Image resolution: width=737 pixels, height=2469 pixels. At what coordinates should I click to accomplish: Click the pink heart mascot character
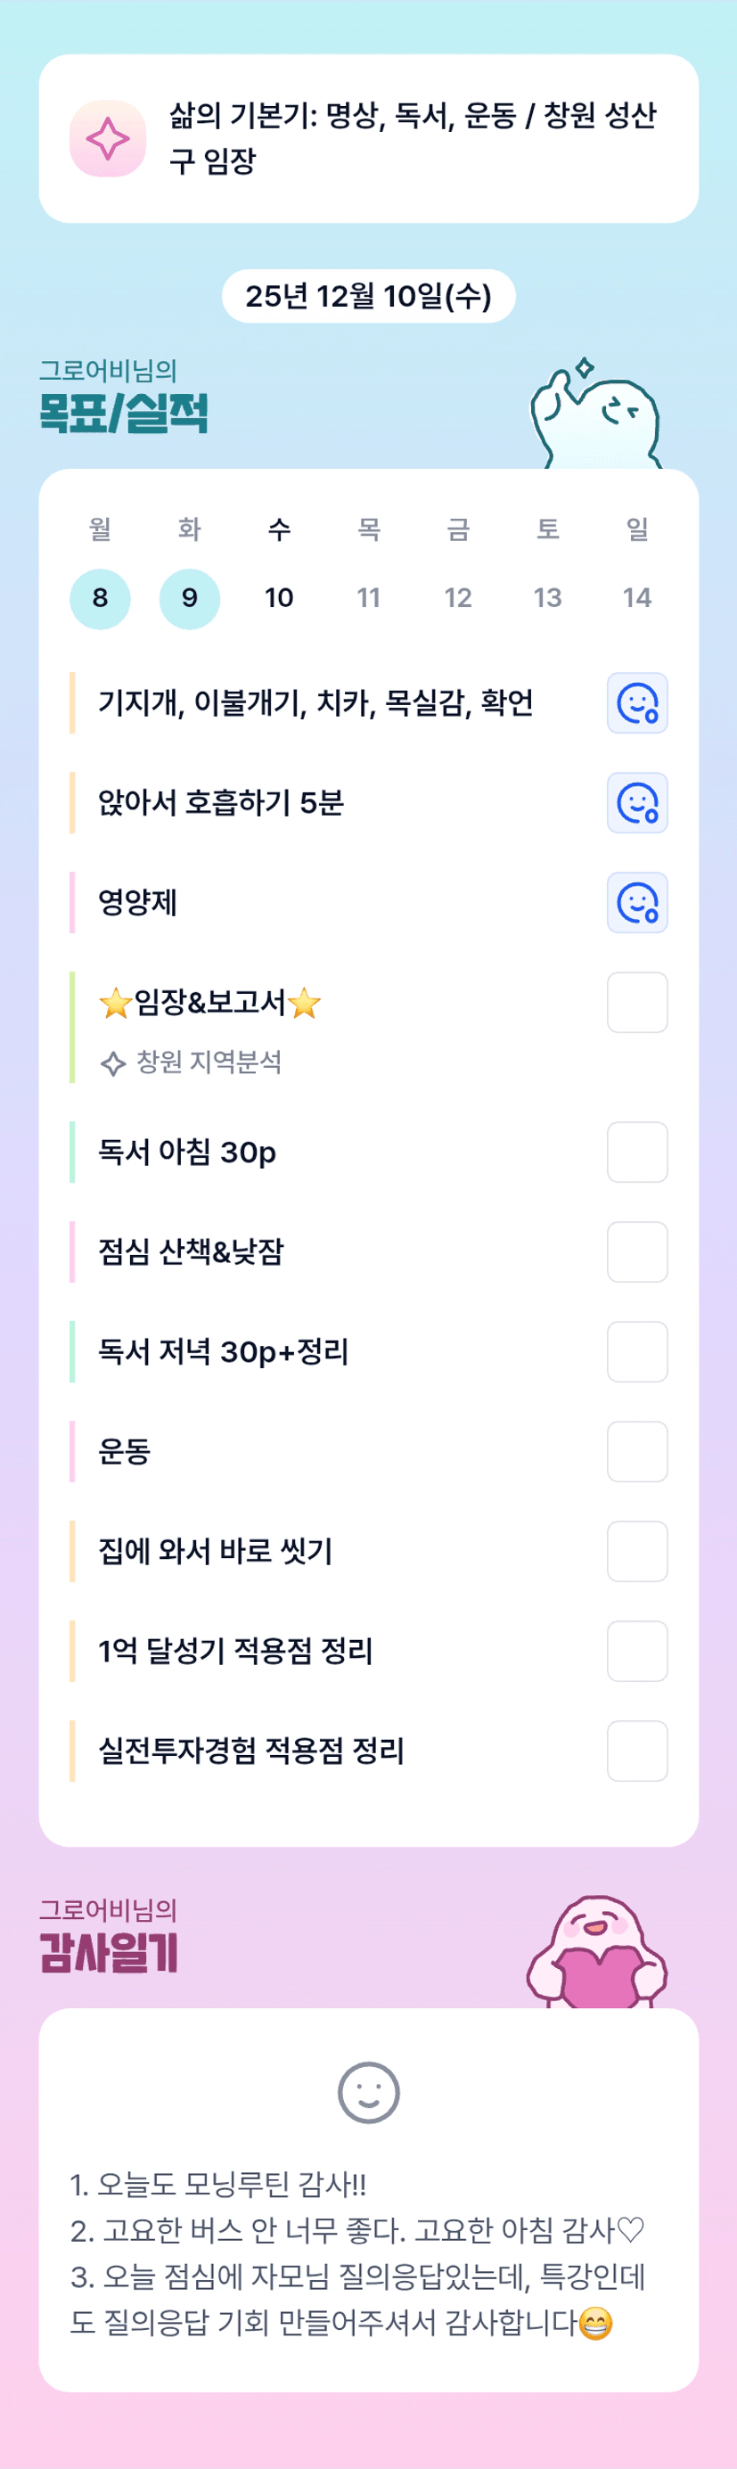[x=595, y=1953]
